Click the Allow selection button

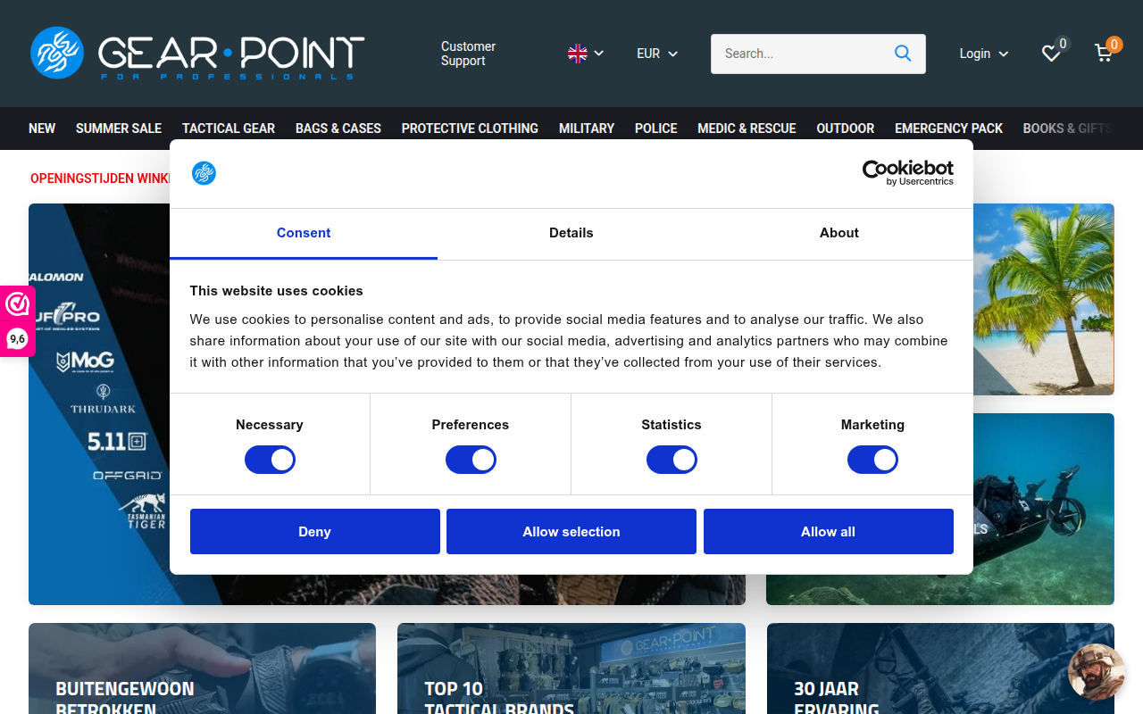pyautogui.click(x=571, y=532)
